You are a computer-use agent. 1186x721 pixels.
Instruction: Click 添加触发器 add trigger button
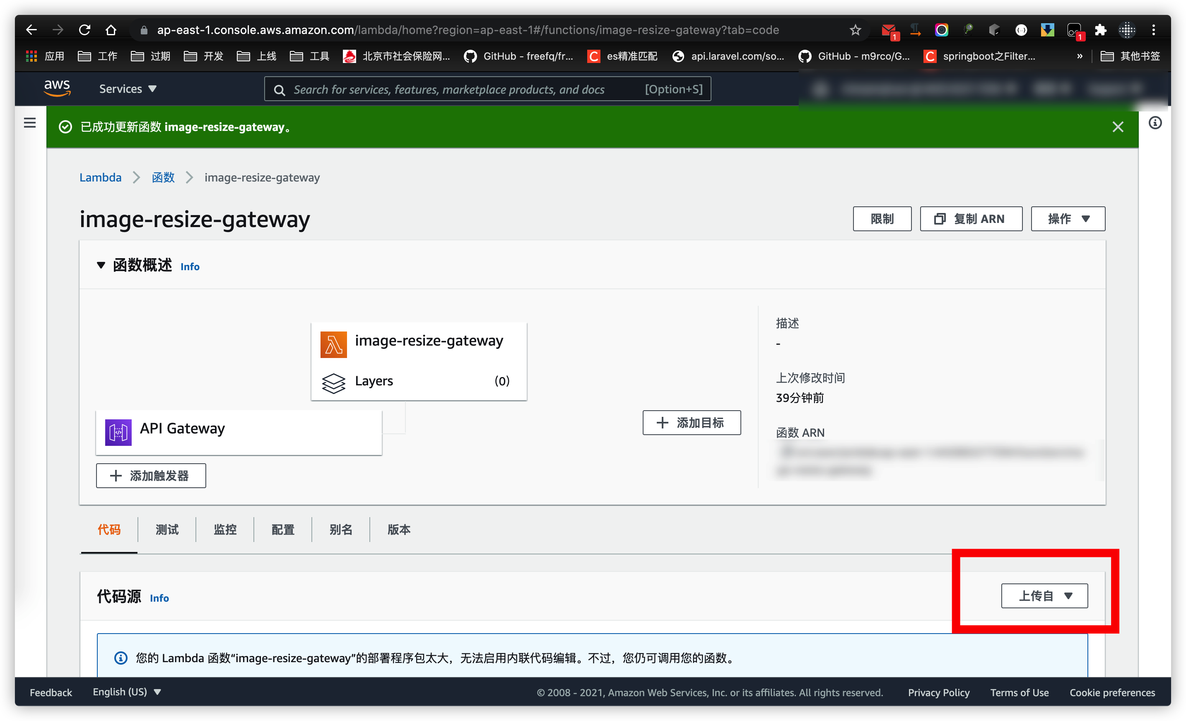151,475
